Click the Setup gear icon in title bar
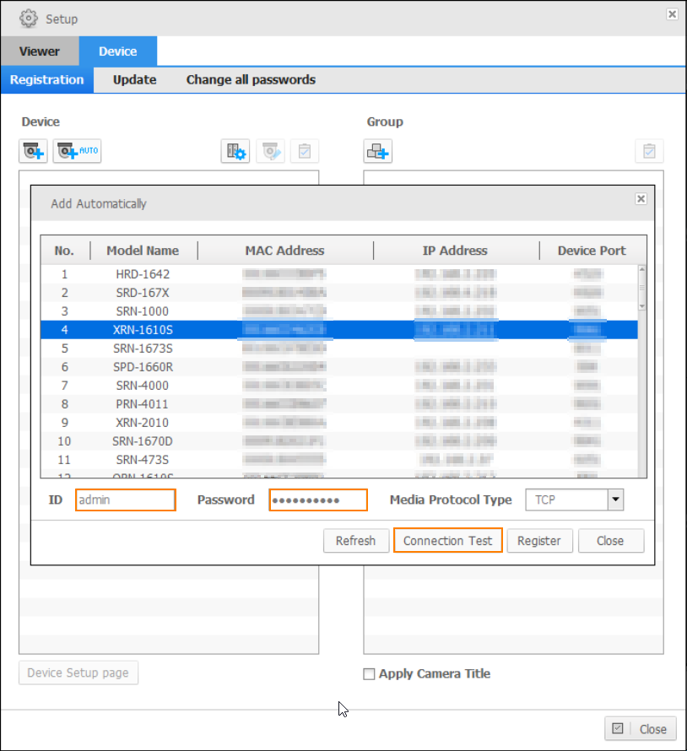The image size is (687, 751). pos(28,19)
